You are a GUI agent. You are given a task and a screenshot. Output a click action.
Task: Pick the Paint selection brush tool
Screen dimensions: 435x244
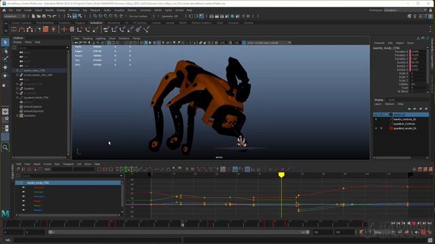(x=5, y=58)
